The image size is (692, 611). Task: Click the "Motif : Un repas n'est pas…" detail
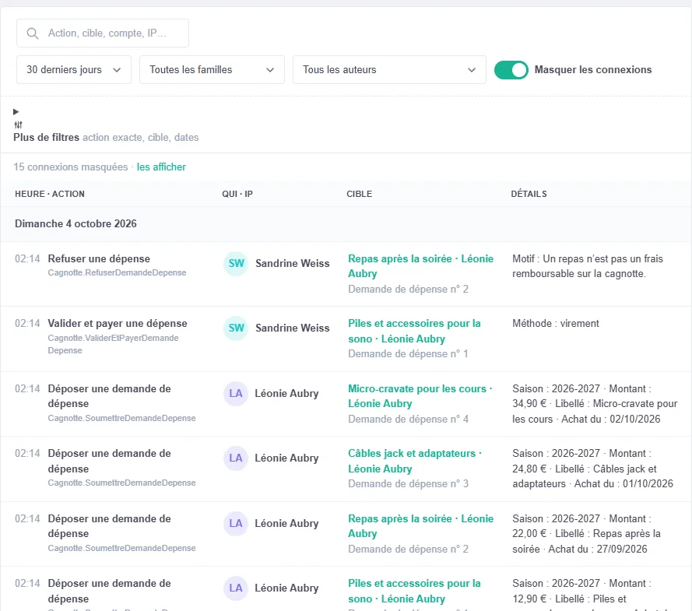(588, 266)
